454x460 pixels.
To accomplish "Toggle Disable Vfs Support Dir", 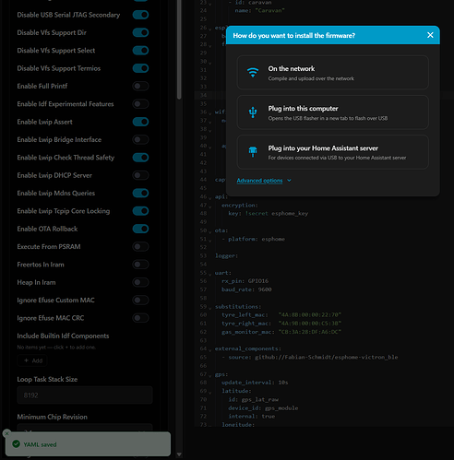I will [140, 32].
